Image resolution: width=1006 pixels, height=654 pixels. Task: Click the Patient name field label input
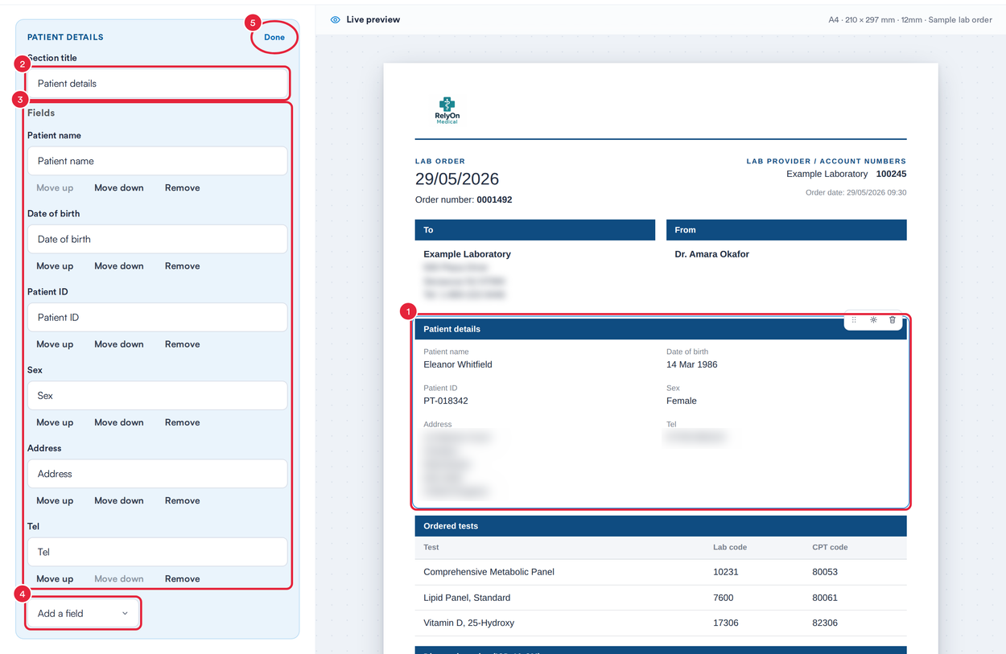(x=158, y=161)
